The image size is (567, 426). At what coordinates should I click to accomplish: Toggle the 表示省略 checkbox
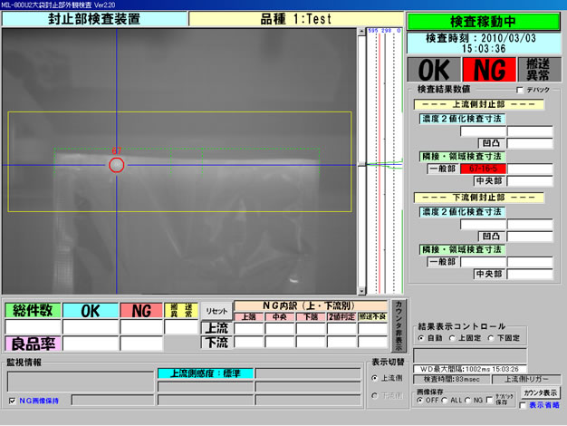pyautogui.click(x=523, y=405)
